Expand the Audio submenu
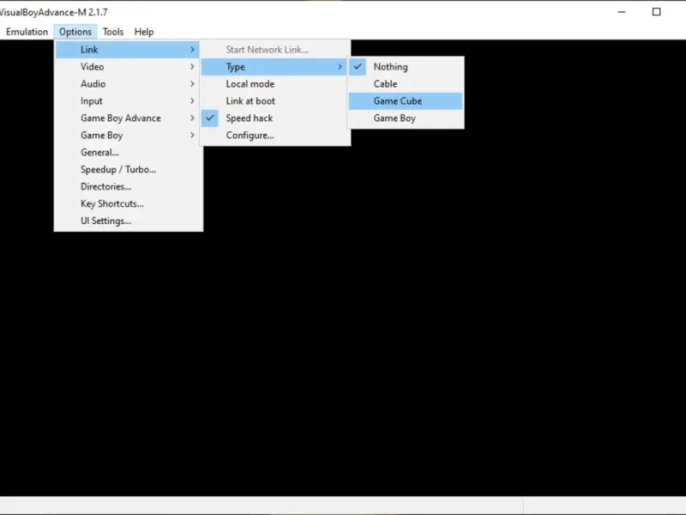The width and height of the screenshot is (686, 515). point(128,83)
